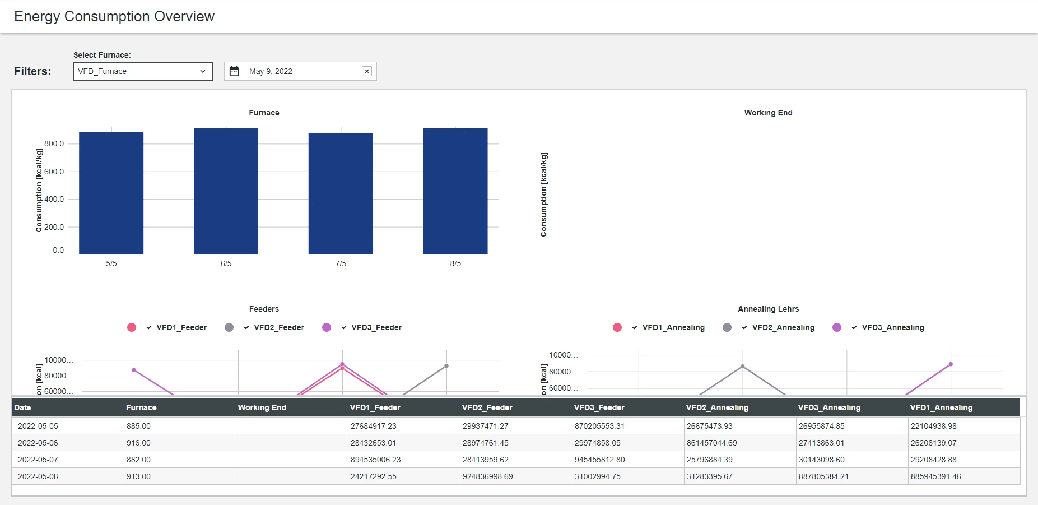Select the 7/5 bar in Furnace chart
Viewport: 1038px width, 505px height.
click(x=341, y=193)
